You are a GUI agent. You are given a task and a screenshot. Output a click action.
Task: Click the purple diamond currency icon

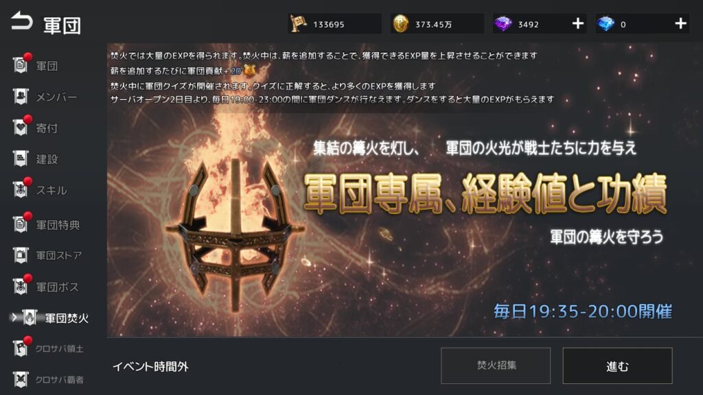503,24
